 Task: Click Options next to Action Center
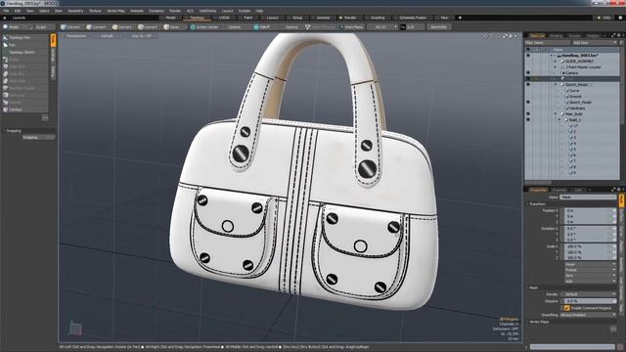tap(235, 27)
